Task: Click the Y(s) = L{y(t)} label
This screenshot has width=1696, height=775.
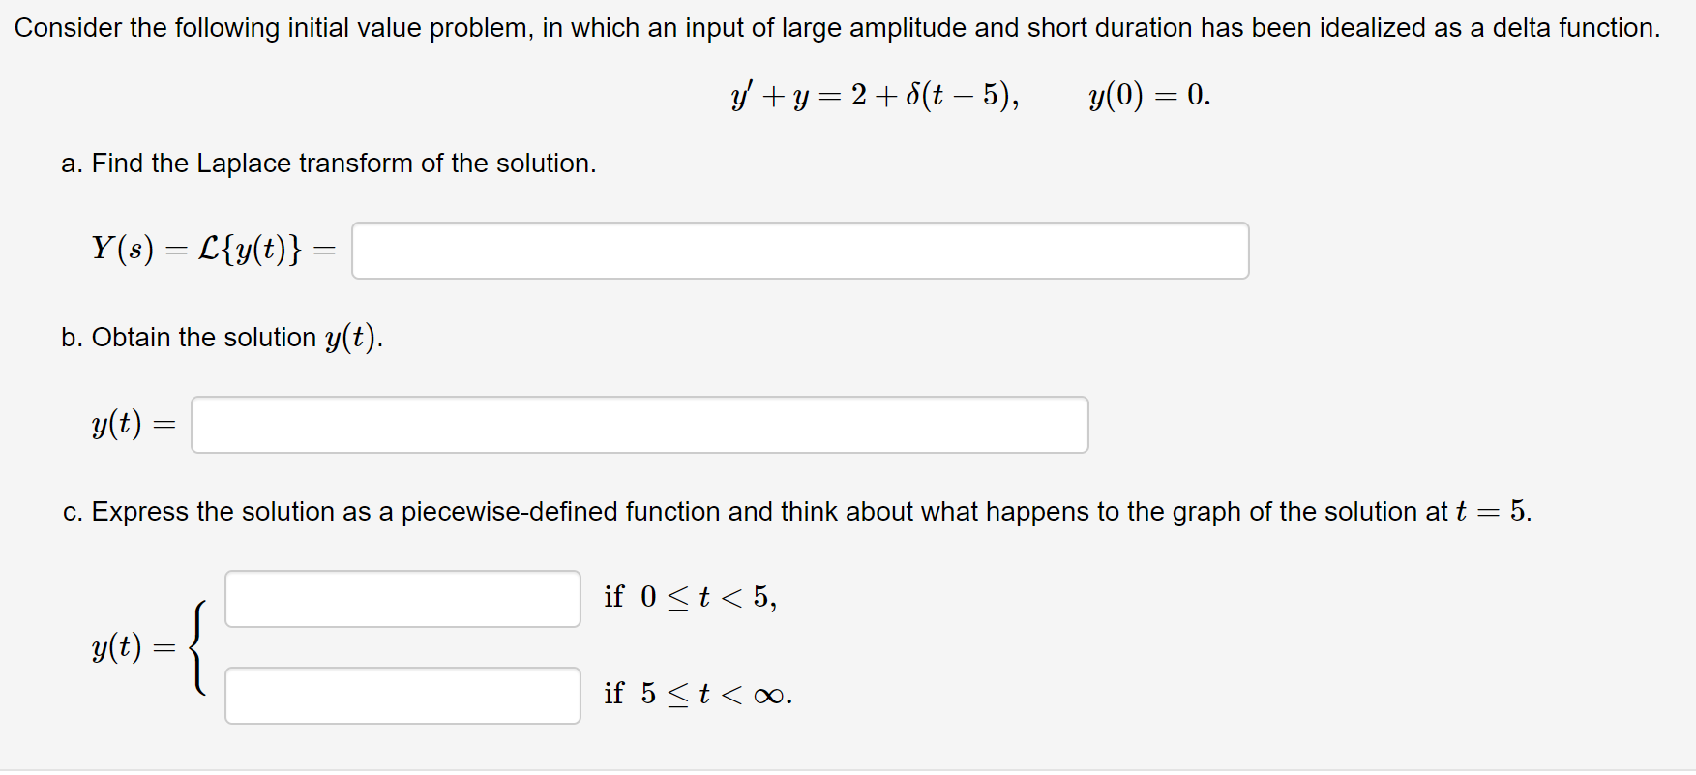Action: [x=214, y=250]
